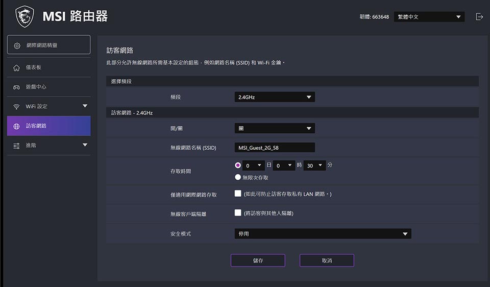Viewport: 490px width, 287px height.
Task: Click the 訪客網路 page heading
Action: pyautogui.click(x=119, y=51)
